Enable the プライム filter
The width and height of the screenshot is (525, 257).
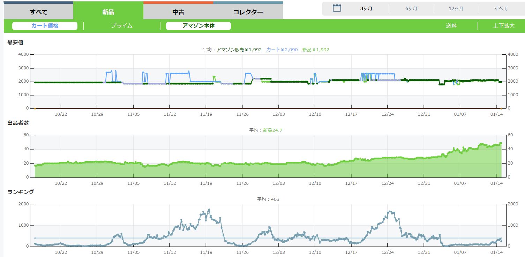[x=122, y=26]
